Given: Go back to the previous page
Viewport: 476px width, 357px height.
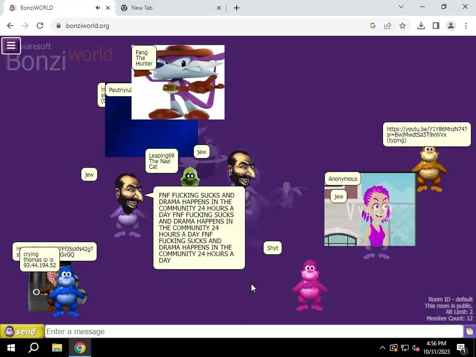Looking at the screenshot, I should pos(10,26).
